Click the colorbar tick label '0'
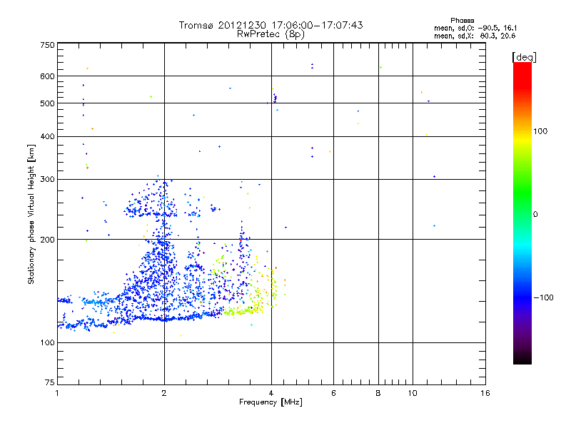The image size is (571, 428). pyautogui.click(x=535, y=215)
